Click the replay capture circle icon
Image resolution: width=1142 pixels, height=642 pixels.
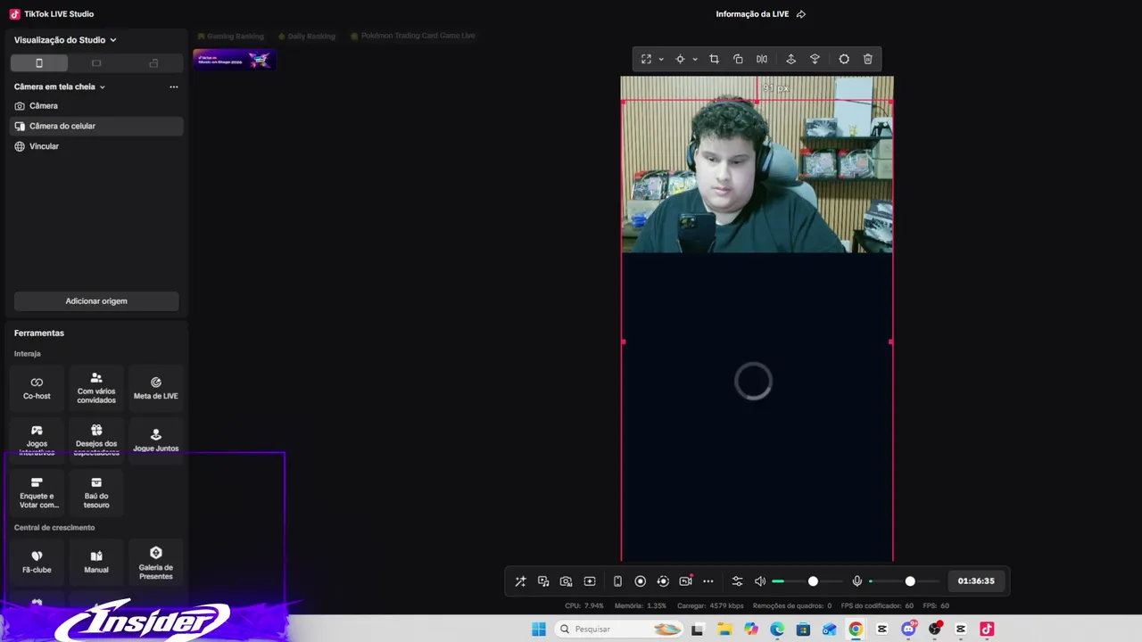pyautogui.click(x=663, y=581)
